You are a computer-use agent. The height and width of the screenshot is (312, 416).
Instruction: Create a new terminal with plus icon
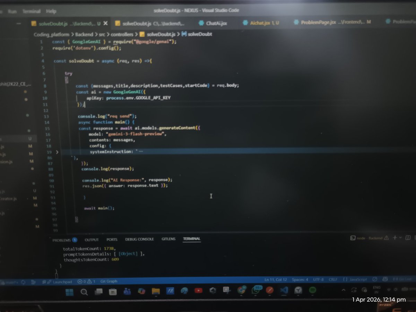point(394,238)
